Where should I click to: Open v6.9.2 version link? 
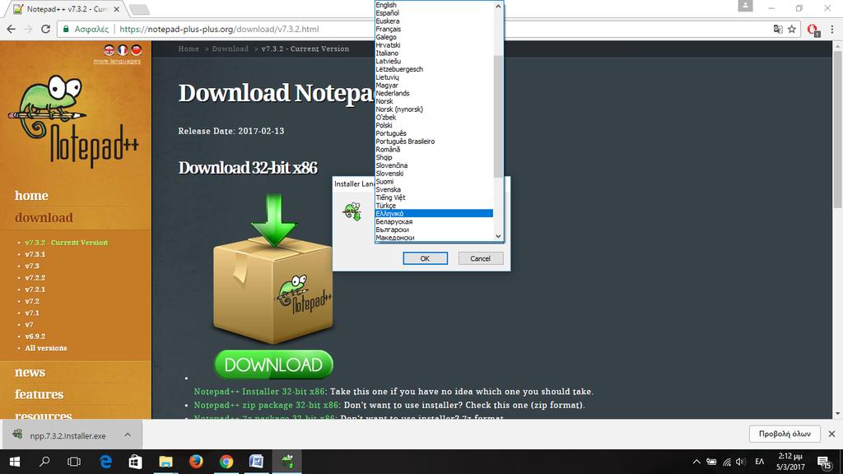point(35,337)
